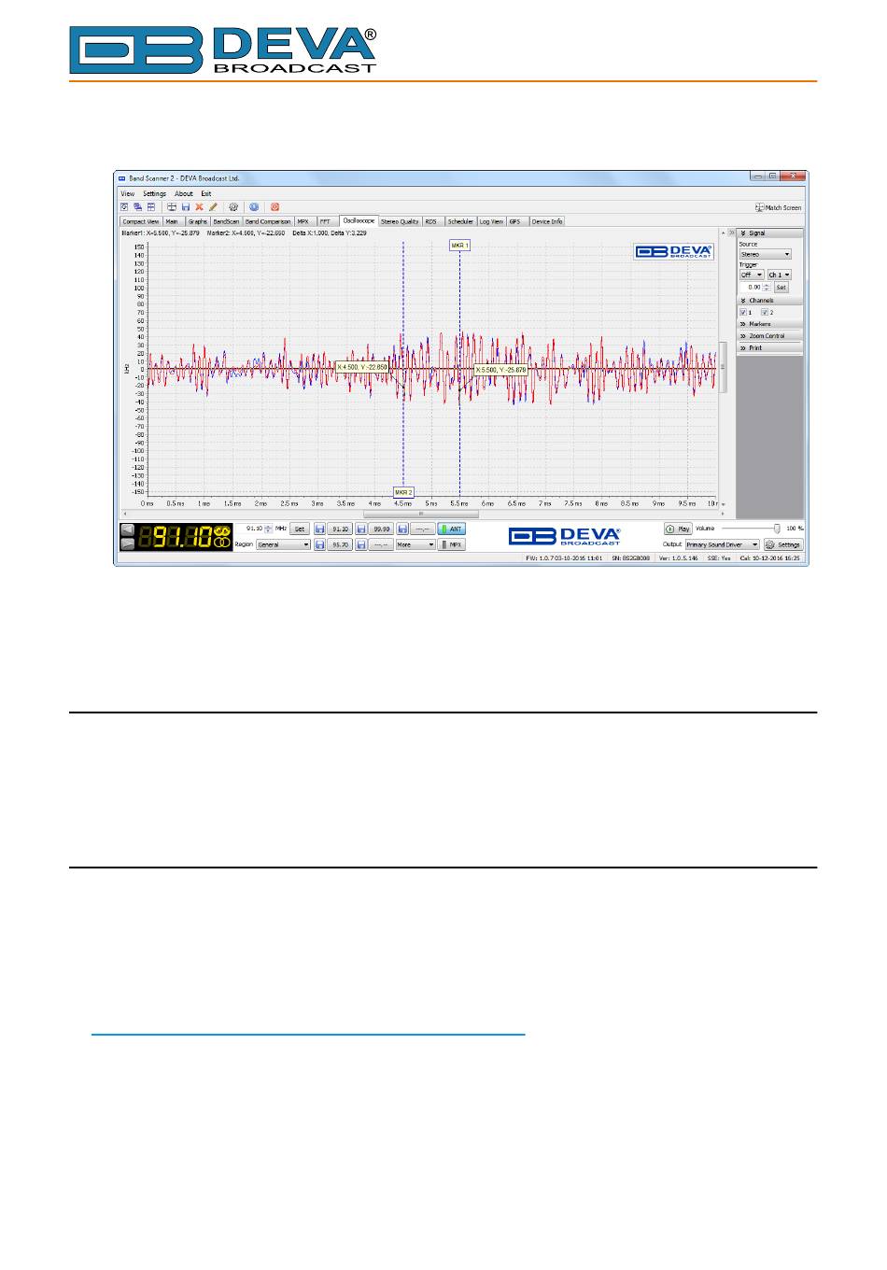Uncheck channel 2 checkbox
The image size is (887, 1270).
pyautogui.click(x=765, y=312)
